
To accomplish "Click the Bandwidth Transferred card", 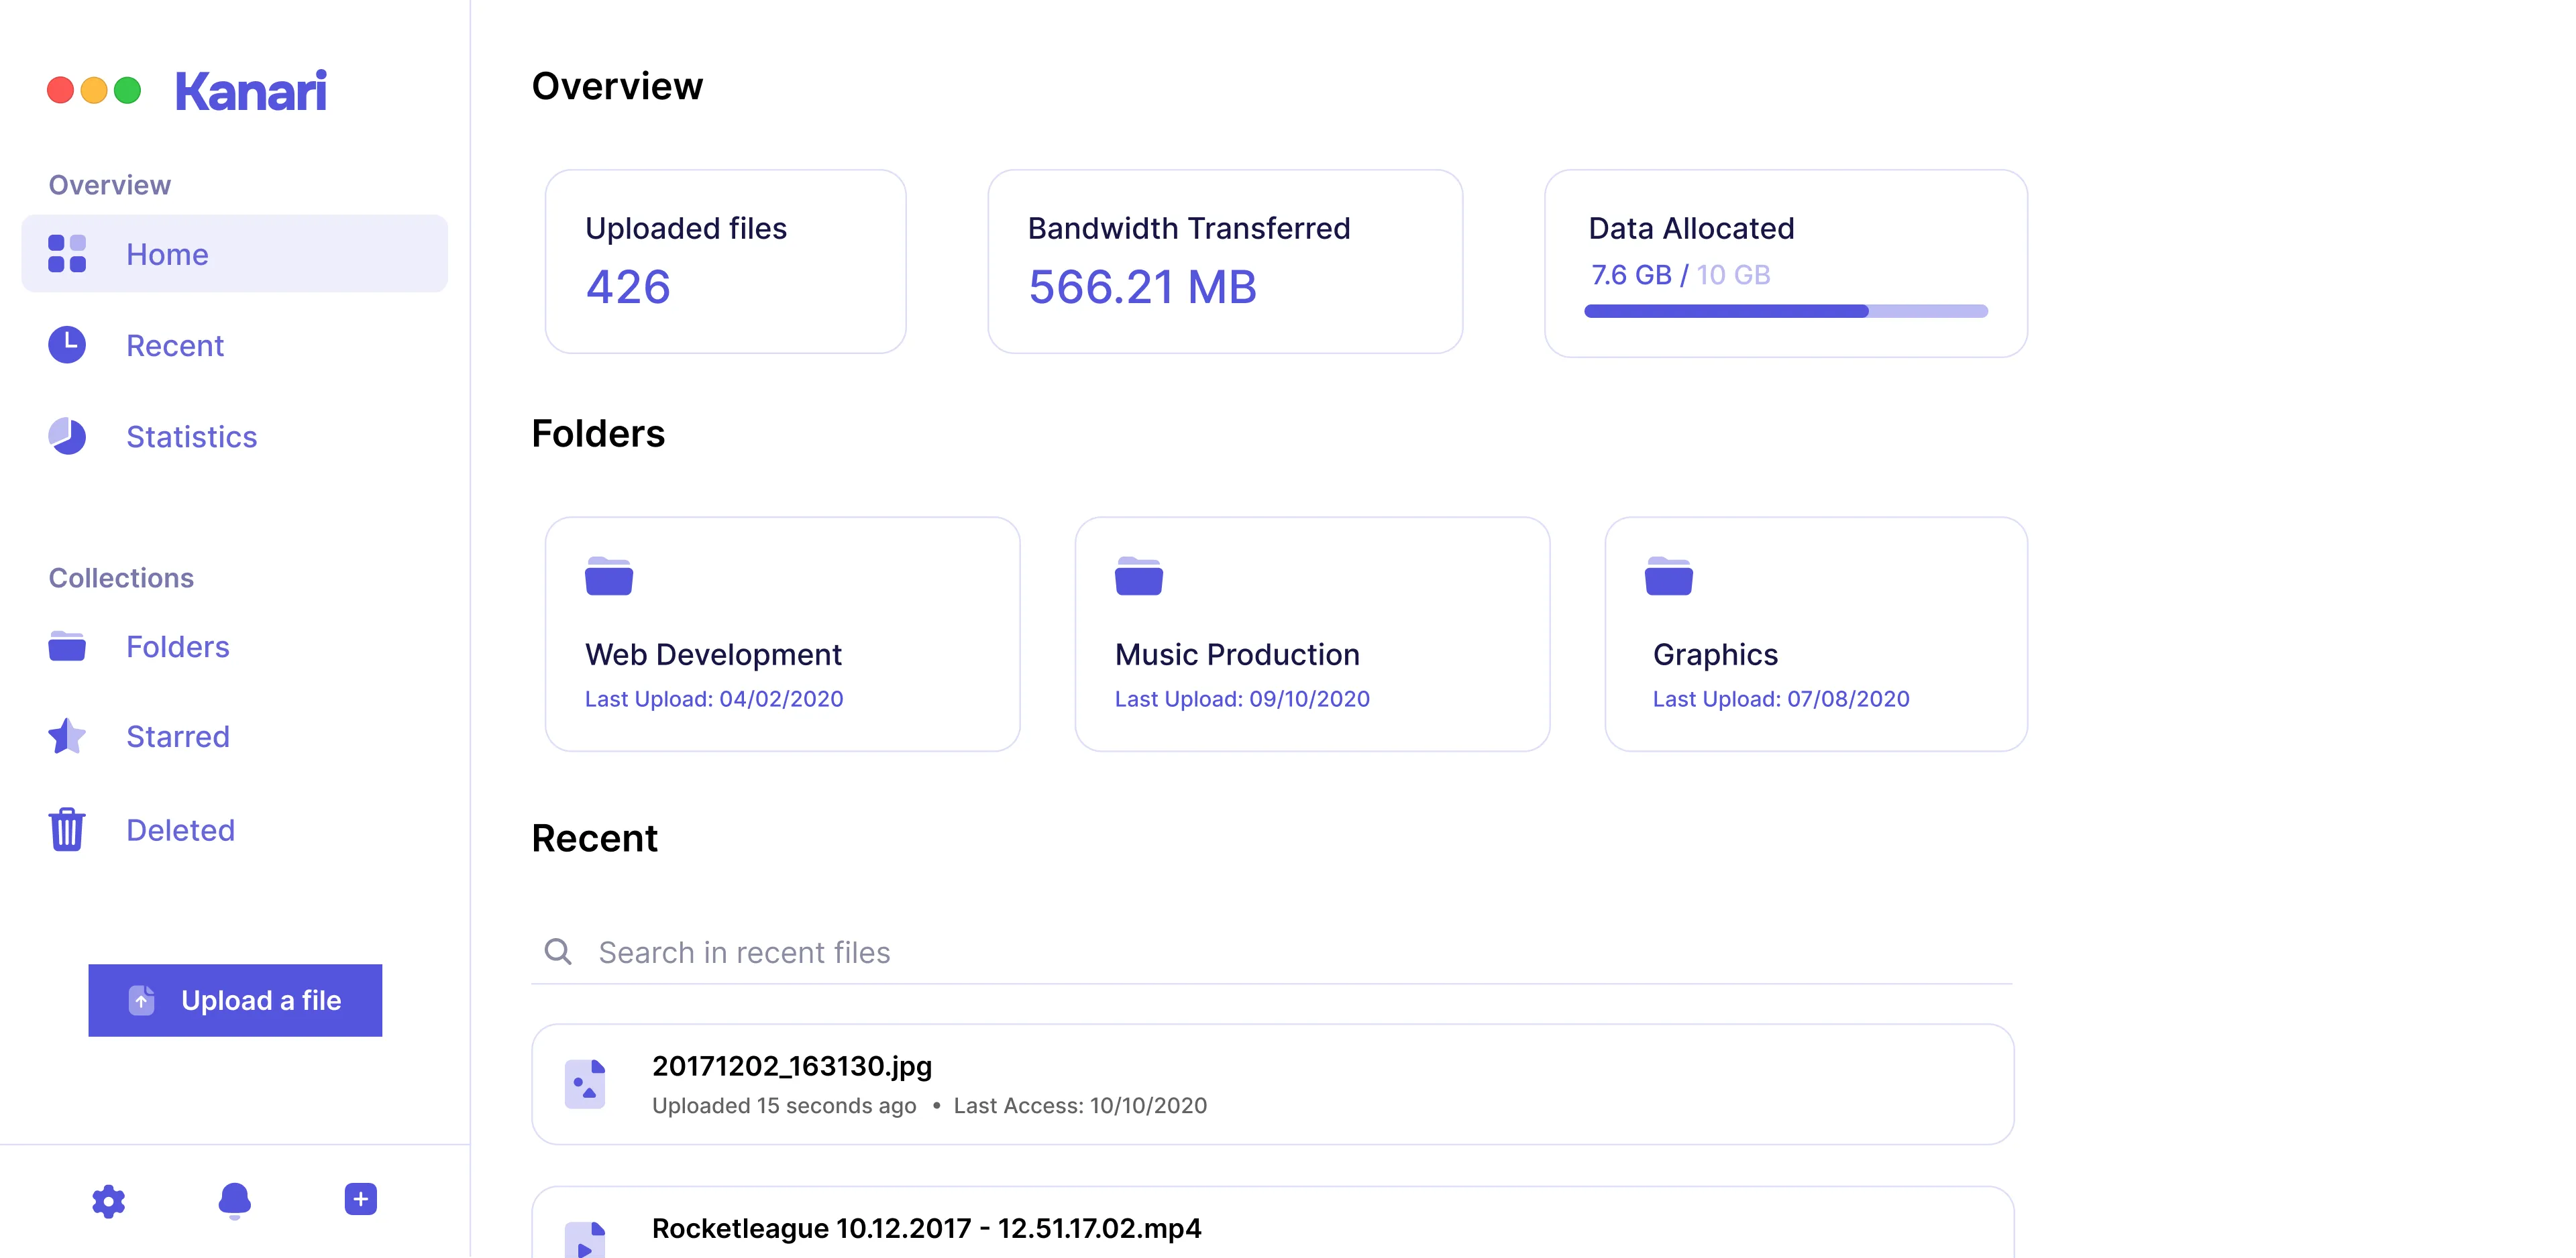I will 1225,261.
